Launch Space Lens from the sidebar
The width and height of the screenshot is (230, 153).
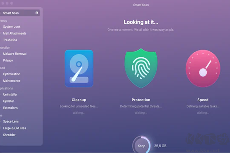11,122
